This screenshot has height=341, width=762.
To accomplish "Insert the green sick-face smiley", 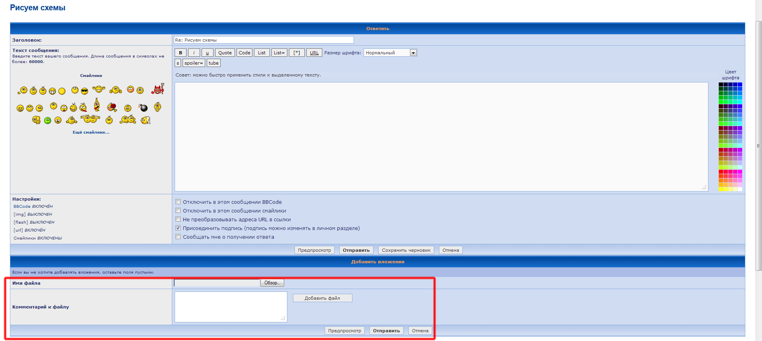I will (x=48, y=121).
